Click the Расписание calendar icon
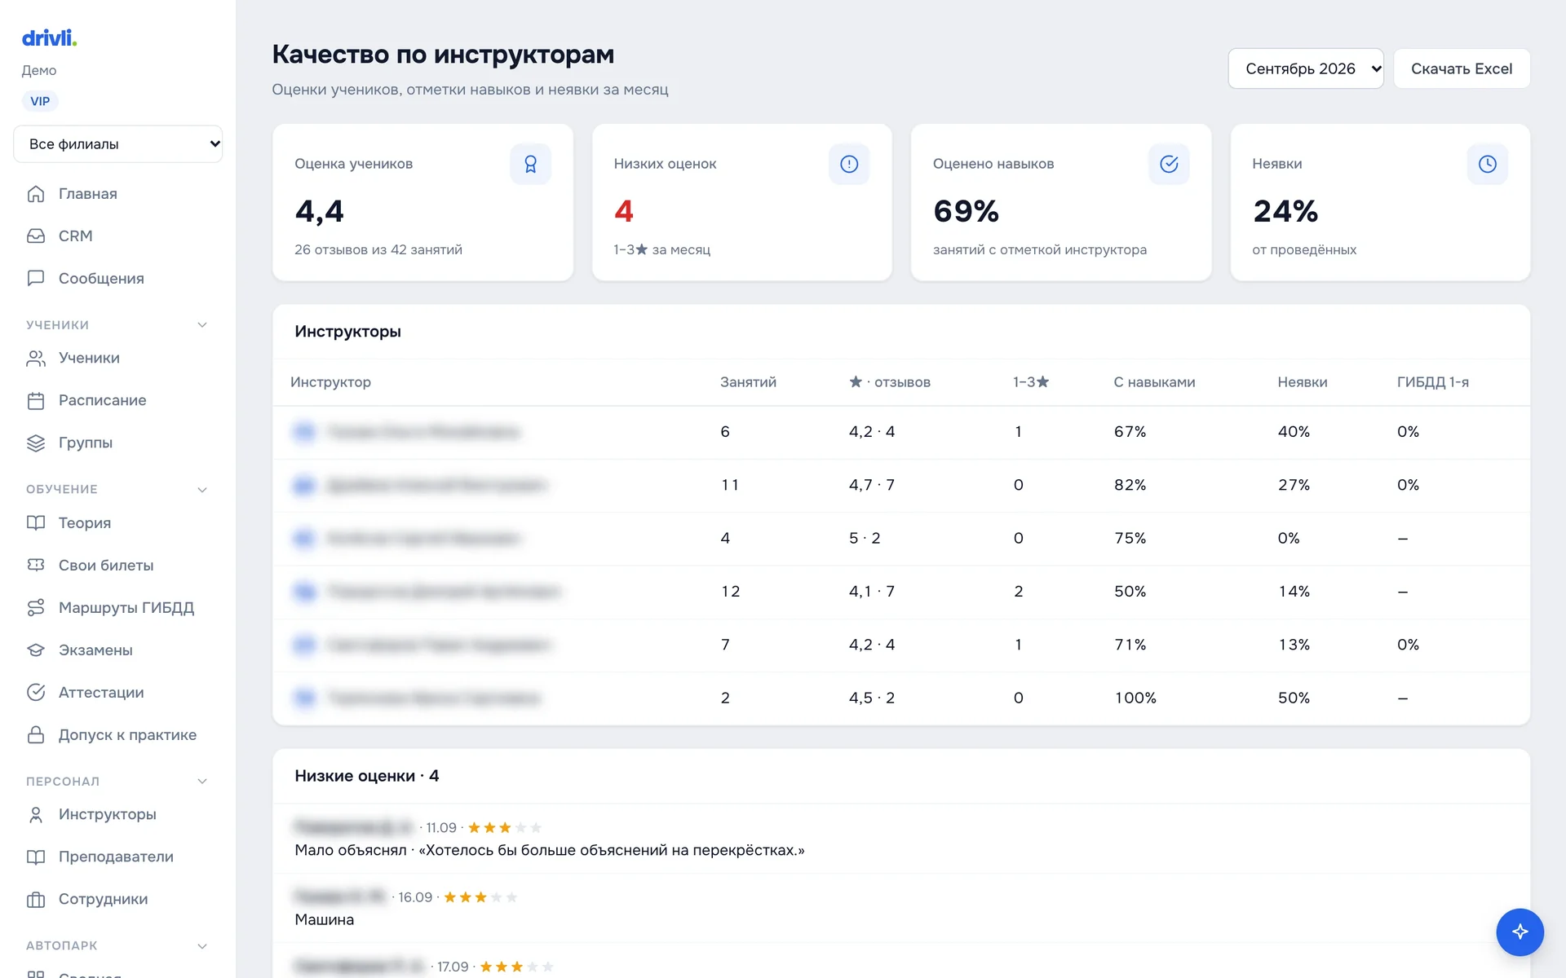The image size is (1566, 978). tap(36, 401)
